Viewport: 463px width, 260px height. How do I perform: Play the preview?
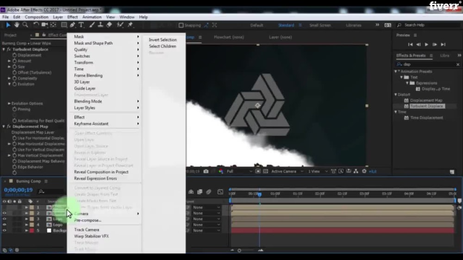(426, 45)
